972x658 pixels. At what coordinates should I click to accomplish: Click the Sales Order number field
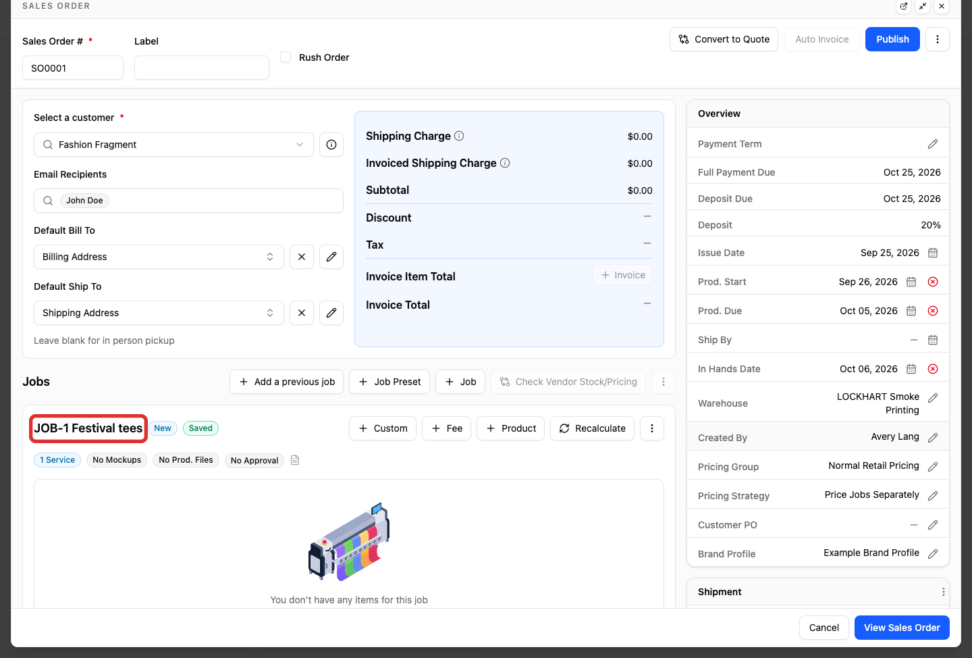click(x=73, y=68)
